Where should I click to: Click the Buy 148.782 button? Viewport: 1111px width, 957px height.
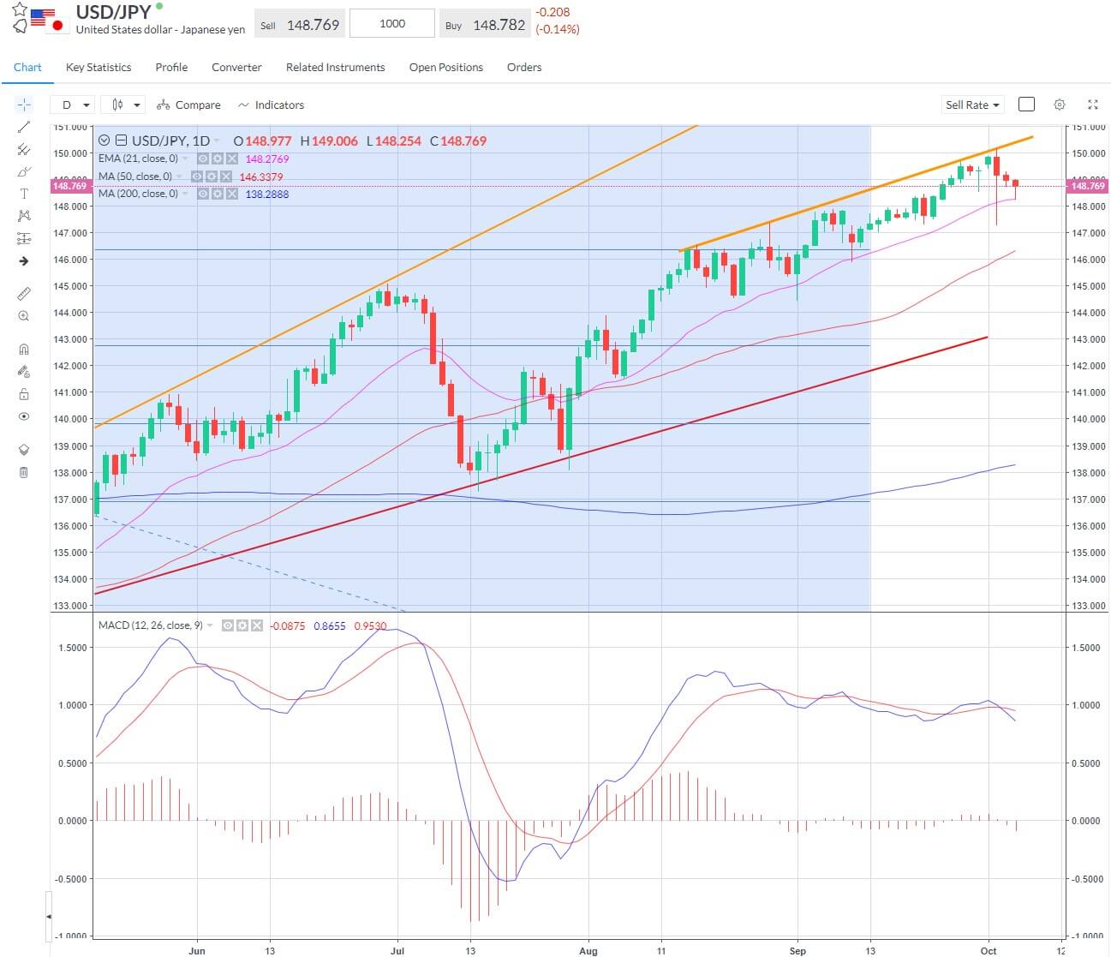(486, 24)
